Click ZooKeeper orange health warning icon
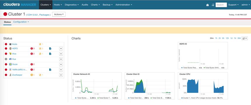This screenshot has width=251, height=105. (x=32, y=75)
